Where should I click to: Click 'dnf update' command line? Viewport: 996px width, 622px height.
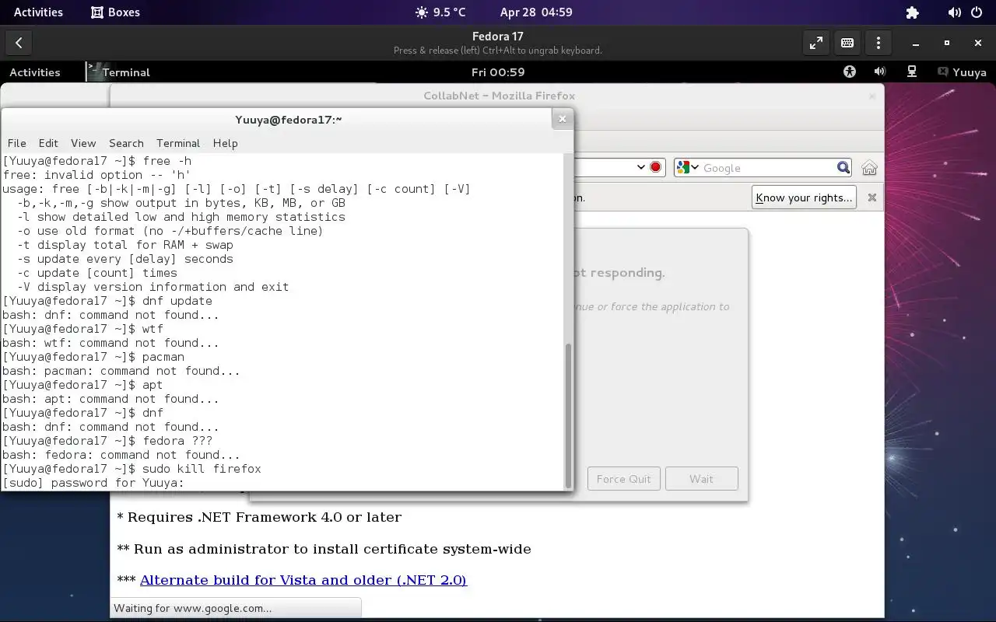point(107,301)
